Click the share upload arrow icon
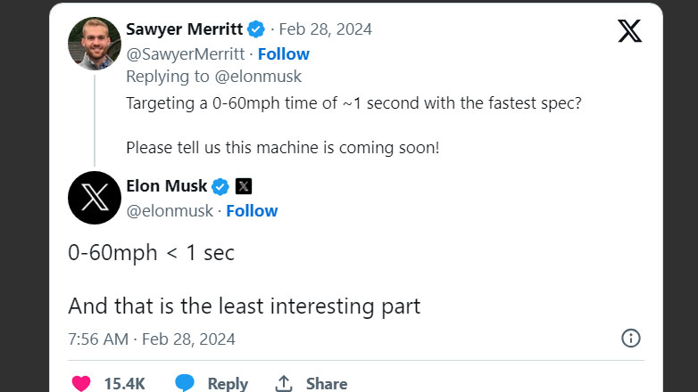698x392 pixels. pos(284,383)
